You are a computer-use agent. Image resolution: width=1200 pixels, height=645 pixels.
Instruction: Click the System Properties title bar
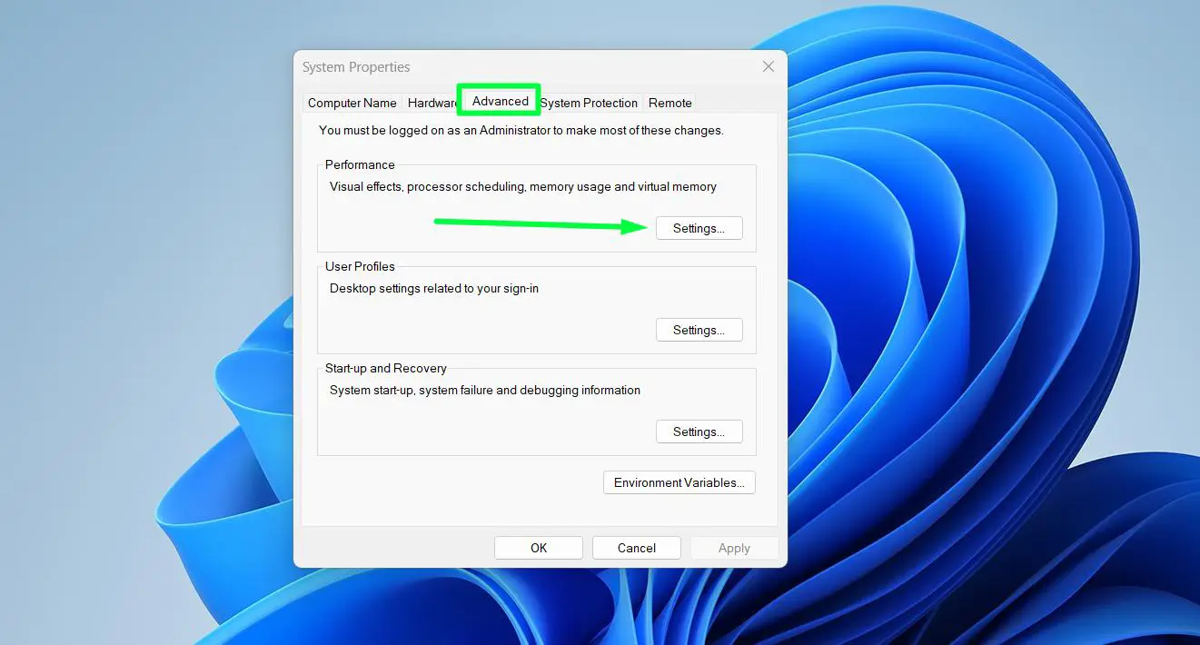tap(356, 66)
